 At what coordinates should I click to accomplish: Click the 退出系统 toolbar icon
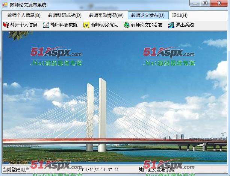tap(171, 25)
